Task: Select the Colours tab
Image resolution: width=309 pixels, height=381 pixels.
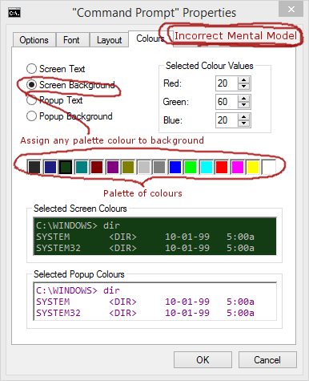Action: [x=150, y=39]
